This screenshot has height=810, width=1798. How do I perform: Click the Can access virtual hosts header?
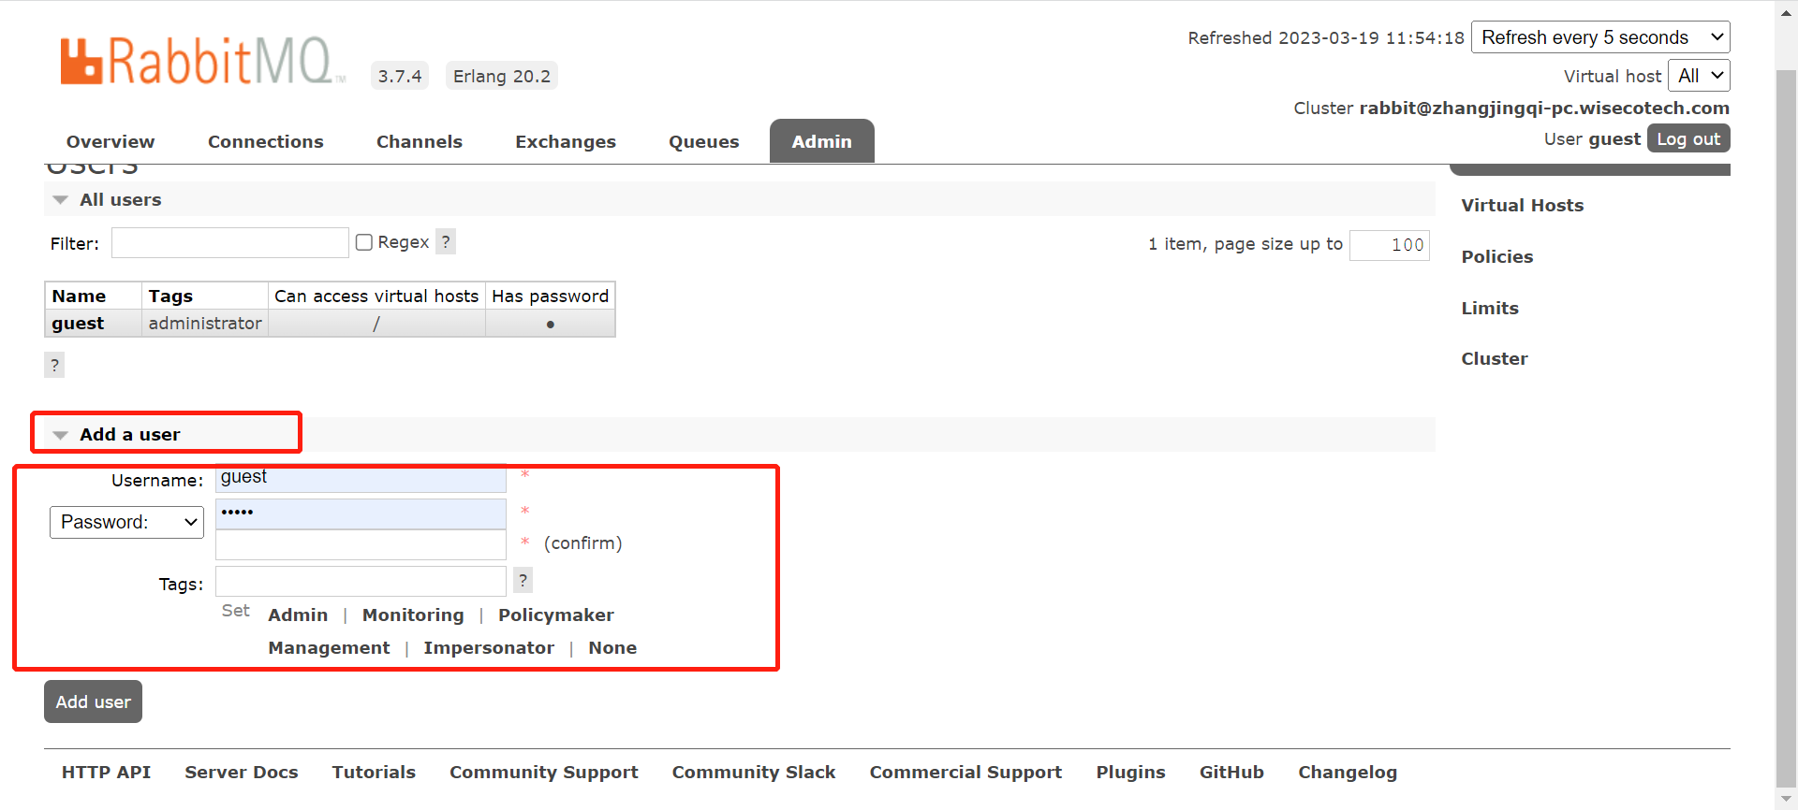point(376,297)
